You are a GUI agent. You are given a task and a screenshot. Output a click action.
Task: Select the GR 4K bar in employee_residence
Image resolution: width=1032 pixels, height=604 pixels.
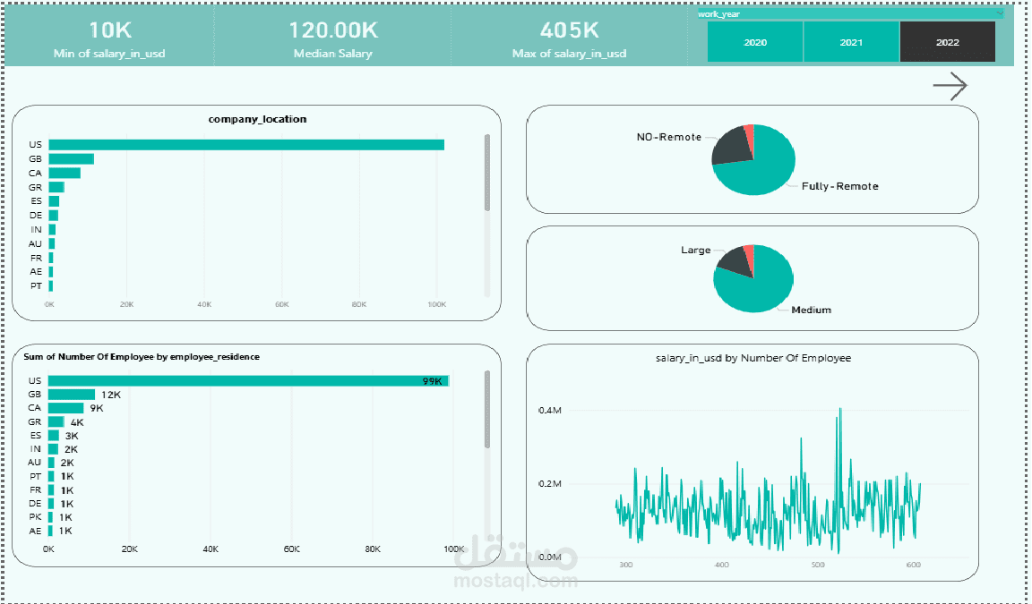coord(56,422)
